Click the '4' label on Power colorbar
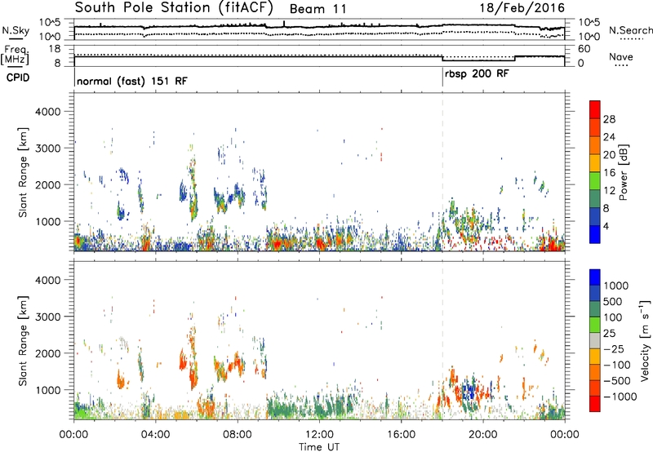 (606, 226)
